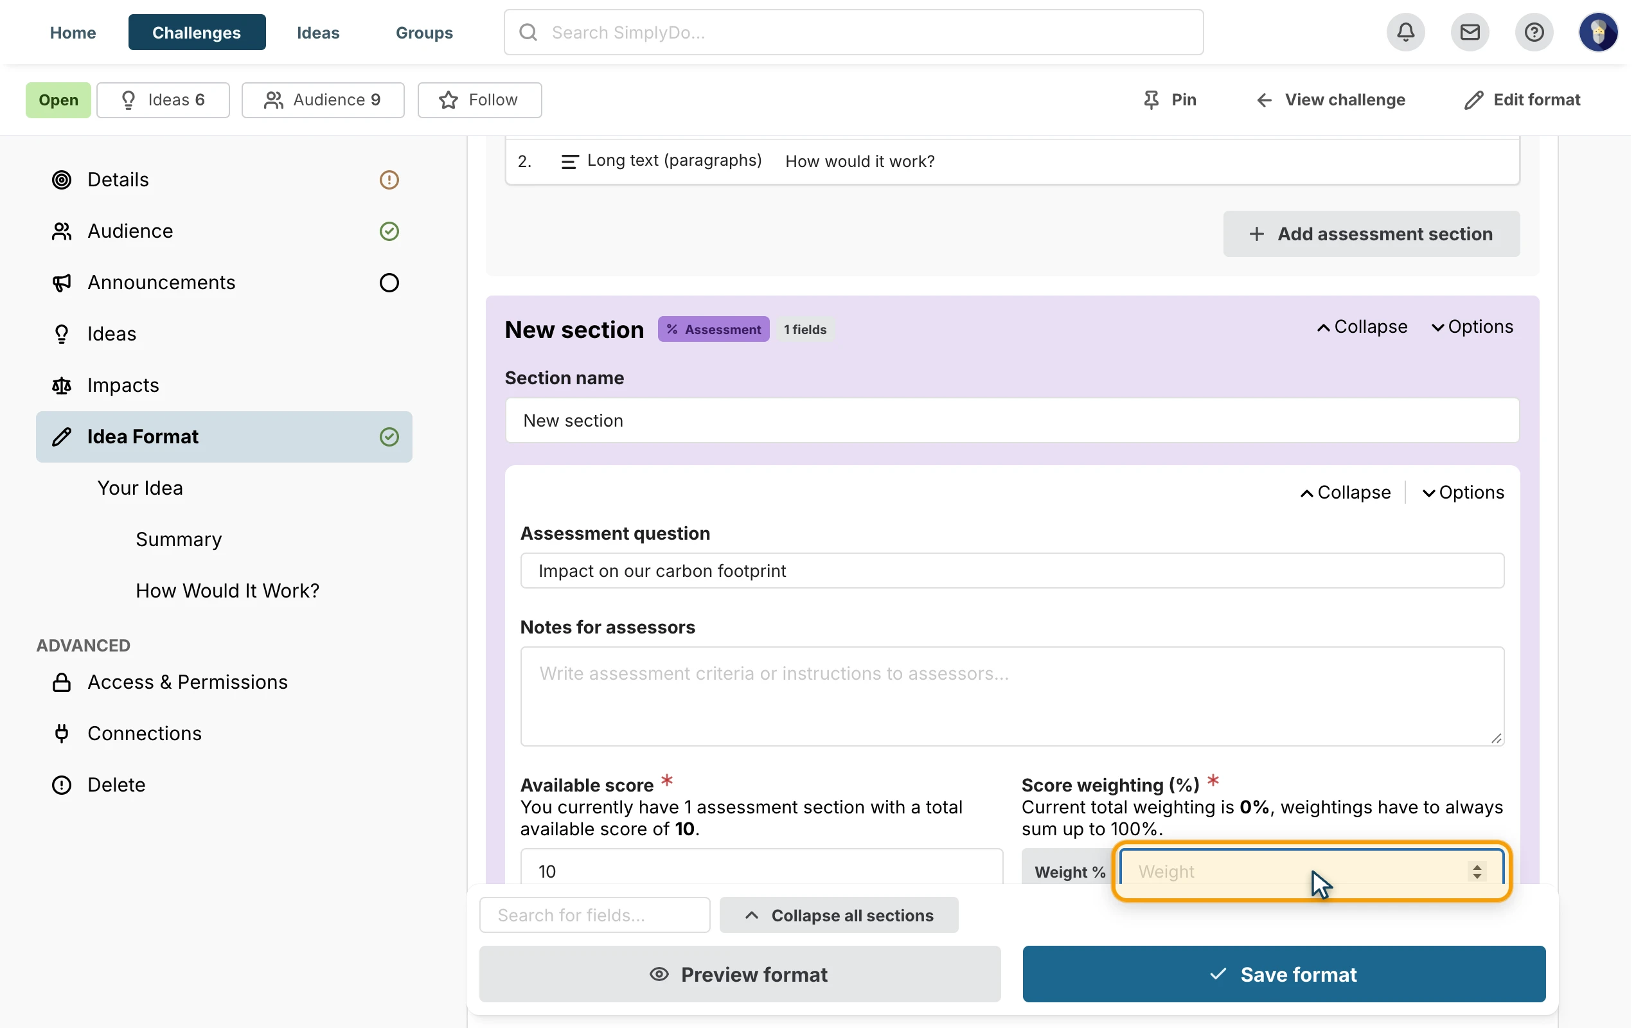Open Options for the assessment question card
1645x1028 pixels.
(1463, 492)
